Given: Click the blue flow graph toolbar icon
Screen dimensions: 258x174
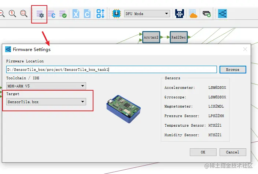Looking at the screenshot, I should [222, 14].
